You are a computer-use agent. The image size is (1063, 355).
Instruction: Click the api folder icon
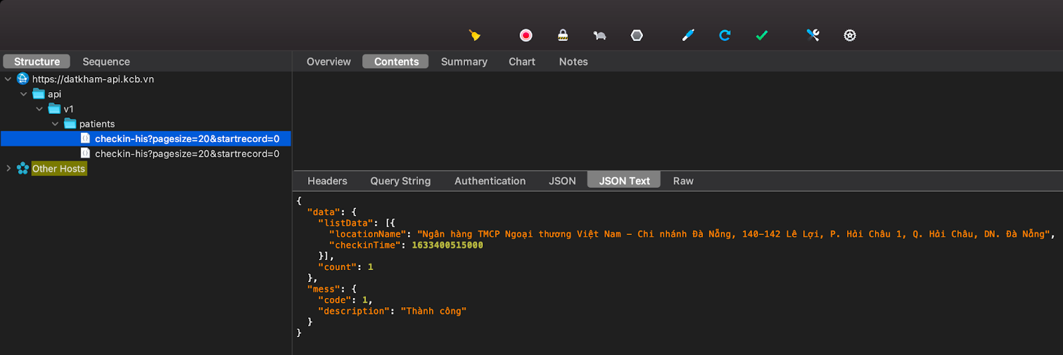(x=39, y=94)
